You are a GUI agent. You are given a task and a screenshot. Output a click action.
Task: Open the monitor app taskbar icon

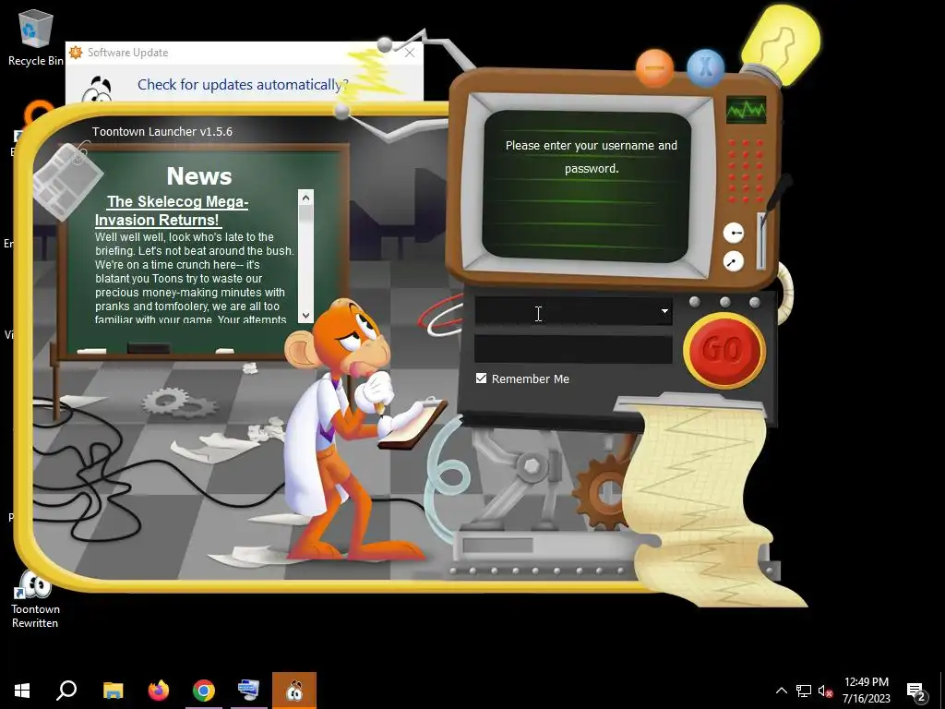(249, 691)
